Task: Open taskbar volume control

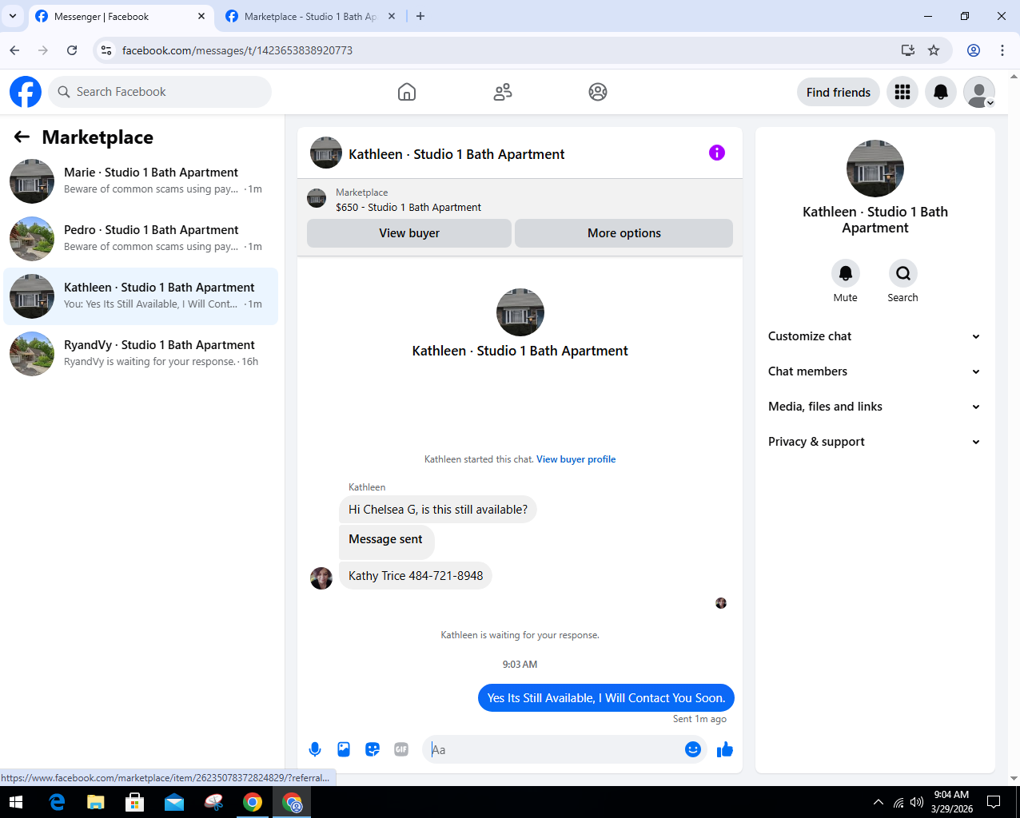Action: click(917, 802)
